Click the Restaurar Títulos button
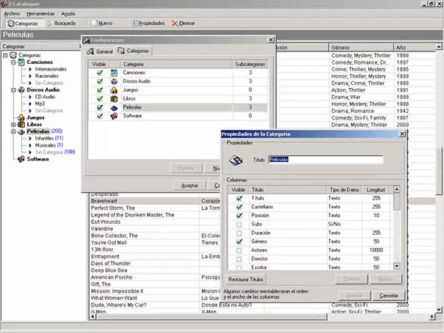Viewport: 444px width, 333px height. click(x=246, y=280)
